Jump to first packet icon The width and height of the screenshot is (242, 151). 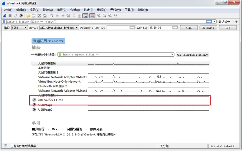tap(74, 16)
